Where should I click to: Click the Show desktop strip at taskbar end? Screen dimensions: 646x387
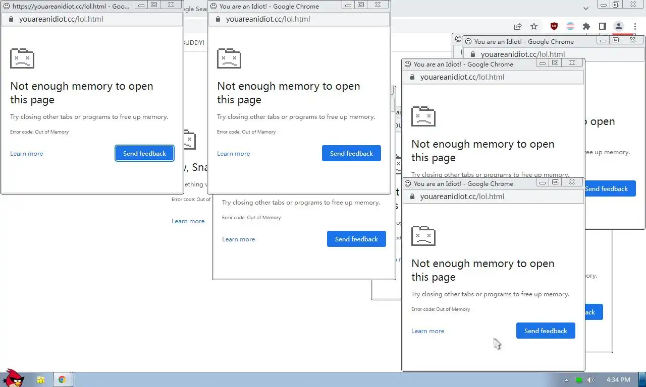(642, 379)
